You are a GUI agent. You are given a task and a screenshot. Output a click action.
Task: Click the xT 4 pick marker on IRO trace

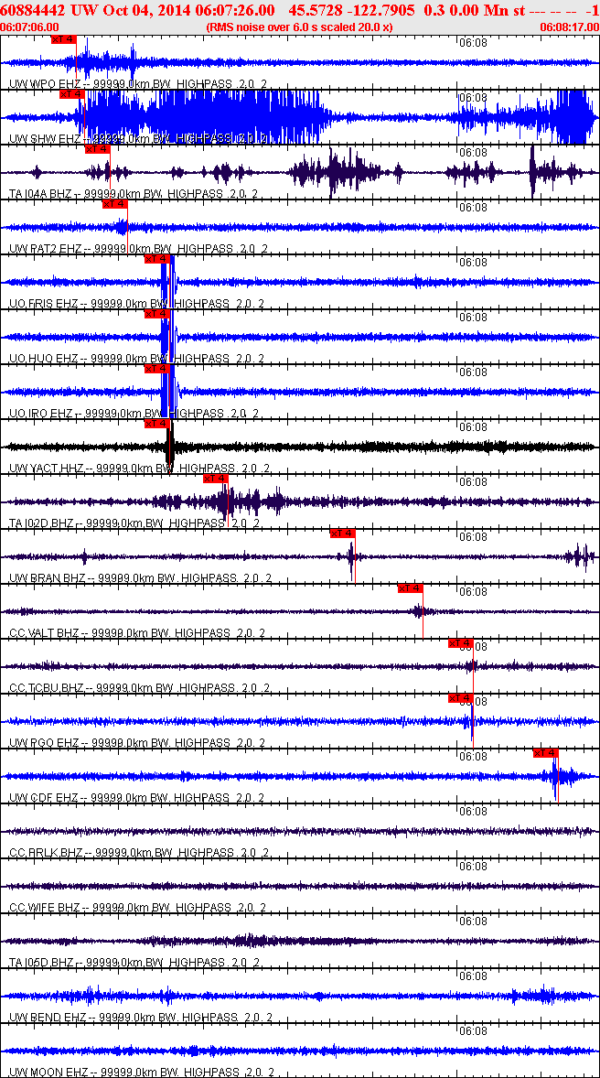156,369
